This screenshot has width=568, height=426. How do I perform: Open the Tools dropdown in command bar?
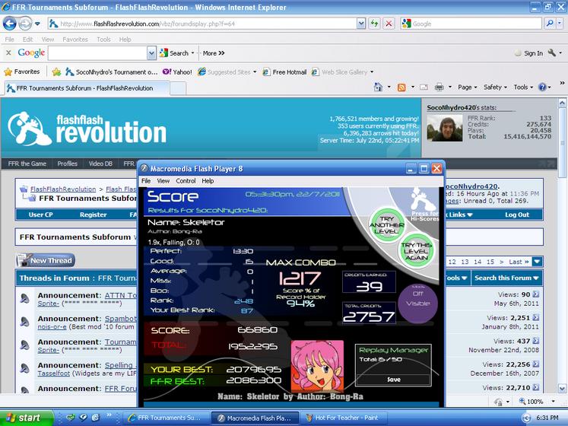click(x=523, y=87)
